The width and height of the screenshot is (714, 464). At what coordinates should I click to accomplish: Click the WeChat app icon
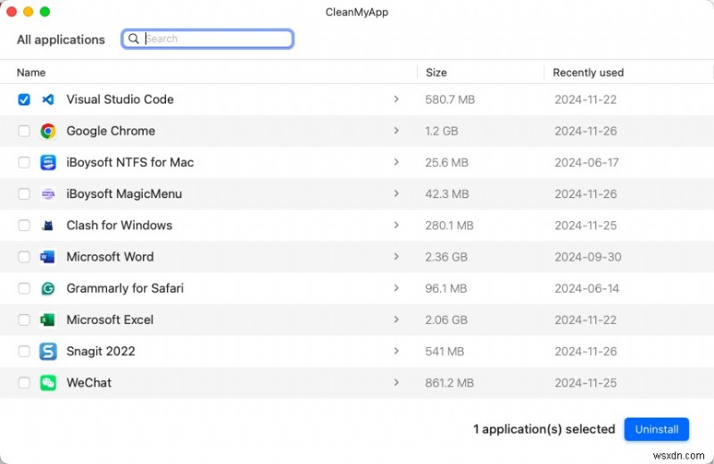tap(48, 383)
